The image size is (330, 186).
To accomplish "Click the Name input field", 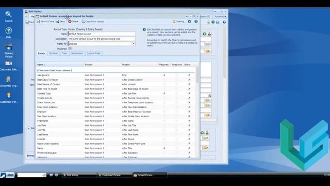I will [102, 34].
